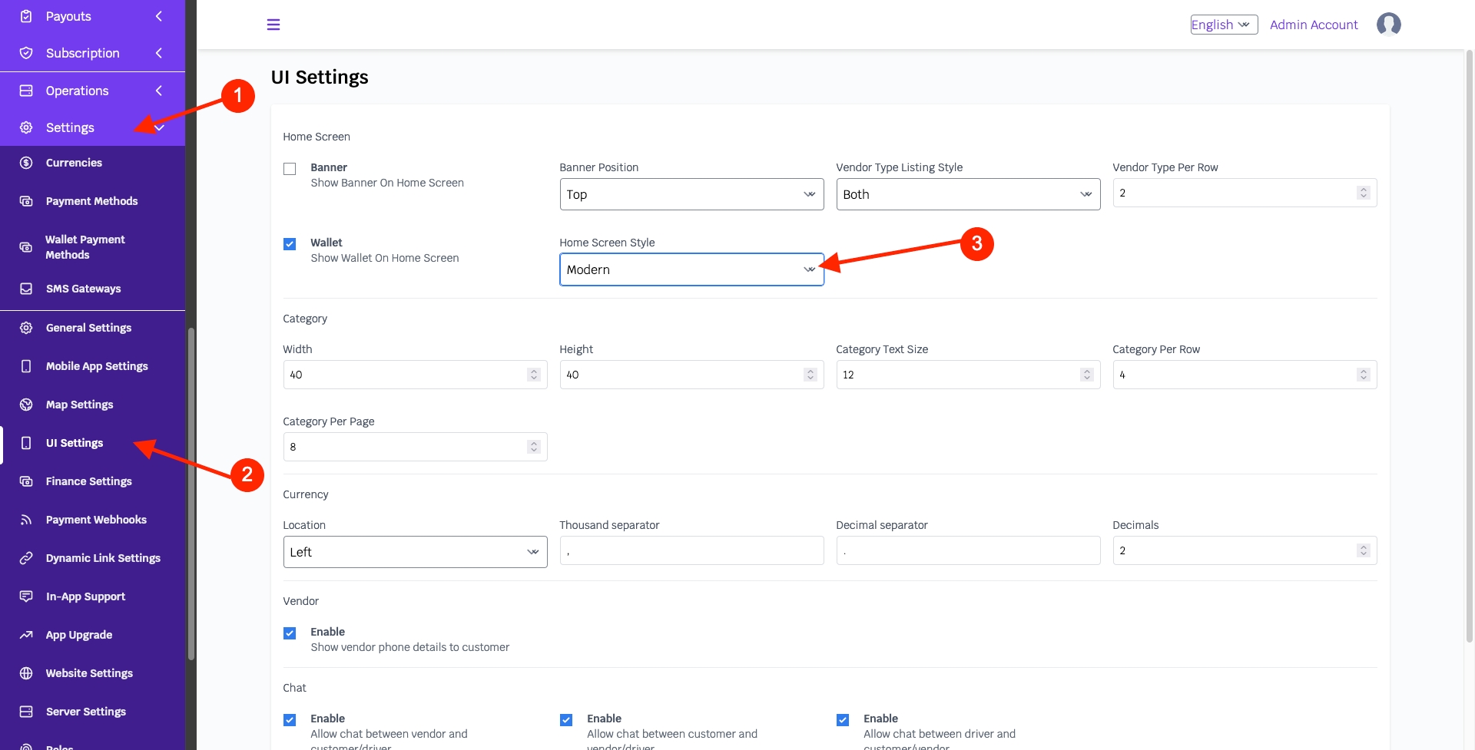Click the Currencies dollar icon
The height and width of the screenshot is (750, 1475).
[x=26, y=163]
